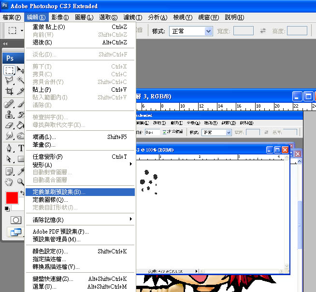Select the Move tool
Image resolution: width=316 pixels, height=292 pixels.
tap(20, 70)
